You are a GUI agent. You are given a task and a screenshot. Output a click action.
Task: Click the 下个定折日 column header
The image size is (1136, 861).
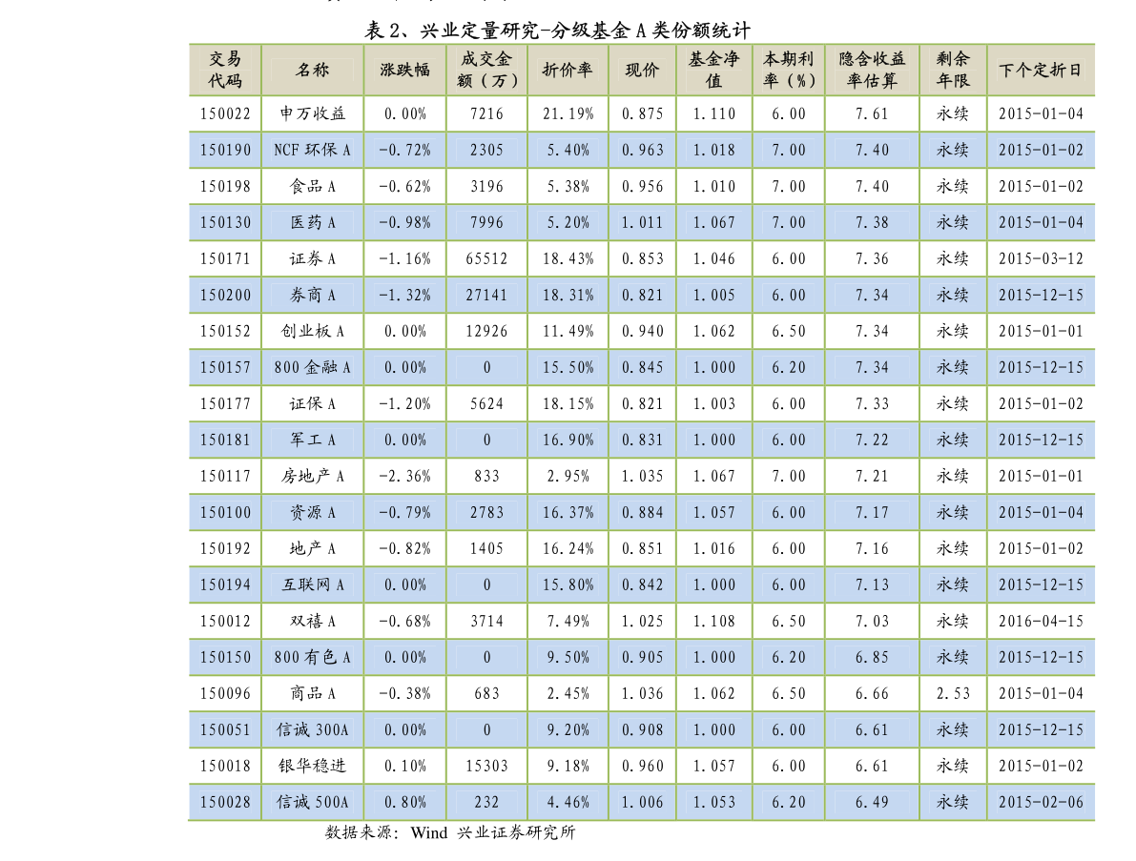[x=1041, y=70]
